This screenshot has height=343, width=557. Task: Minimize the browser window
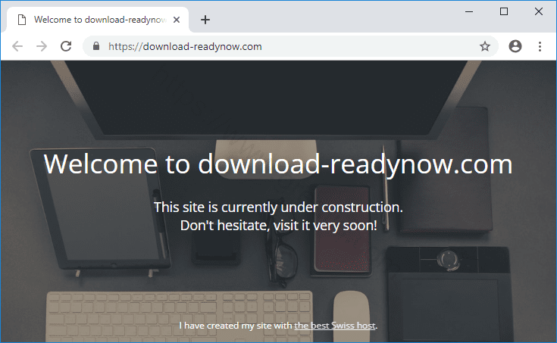pyautogui.click(x=469, y=11)
